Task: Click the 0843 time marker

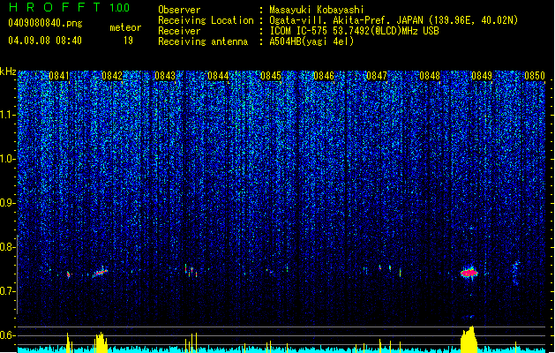Action: pos(165,76)
